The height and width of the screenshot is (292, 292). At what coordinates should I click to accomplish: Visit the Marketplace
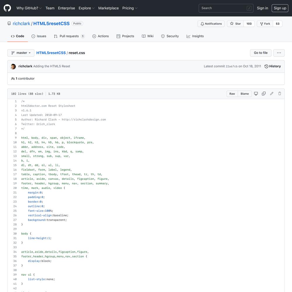click(108, 8)
